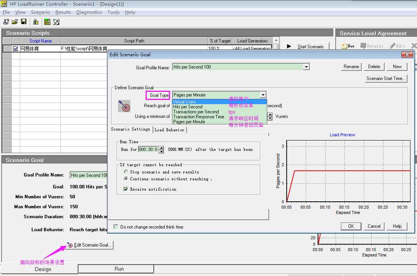The image size is (417, 276).
Task: Open the File menu
Action: point(6,12)
